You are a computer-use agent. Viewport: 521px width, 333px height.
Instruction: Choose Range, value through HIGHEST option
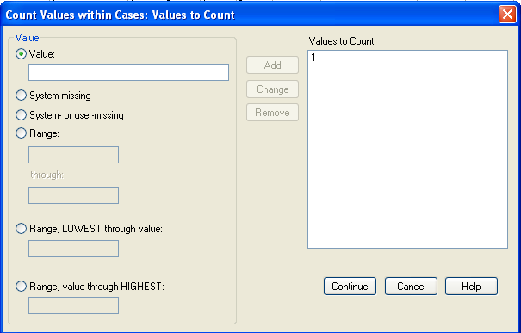[x=21, y=287]
